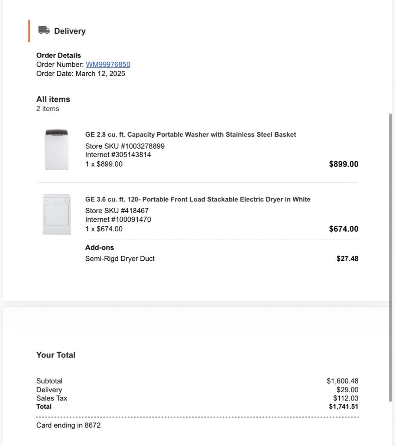Click the $899.00 washer line total
Screen dimensions: 395x445
click(343, 164)
